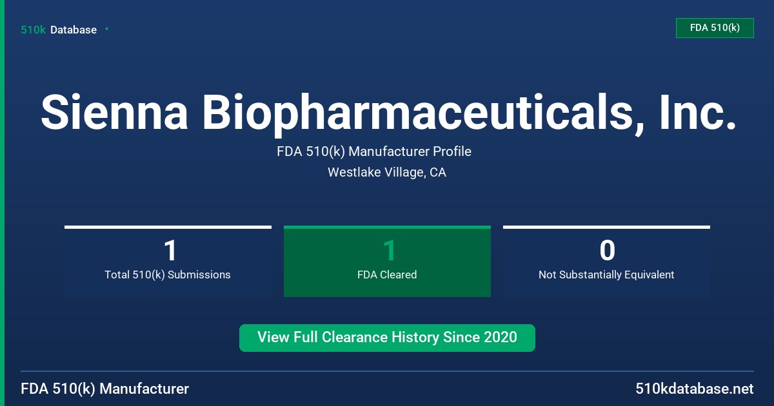Click the Total 510(k) Submissions label
Screen dimensions: 774x406
pyautogui.click(x=168, y=275)
